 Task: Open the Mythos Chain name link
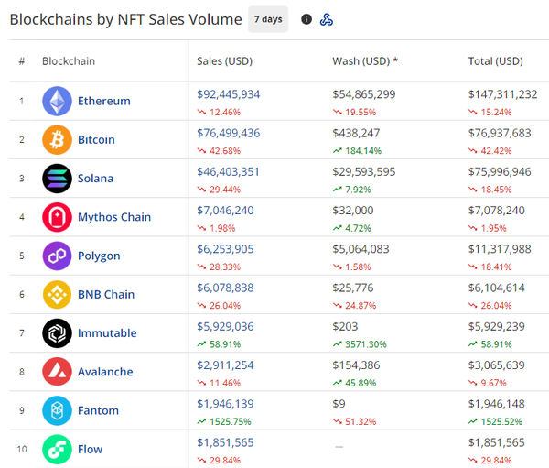click(113, 217)
